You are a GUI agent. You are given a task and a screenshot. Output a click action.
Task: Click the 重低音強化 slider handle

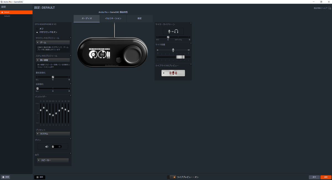point(53,77)
